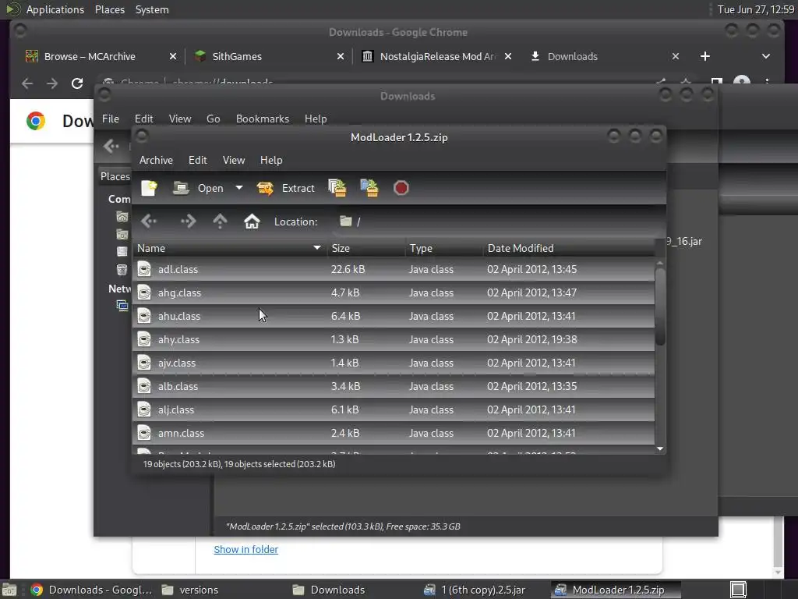Click Show in folder link

click(x=245, y=549)
